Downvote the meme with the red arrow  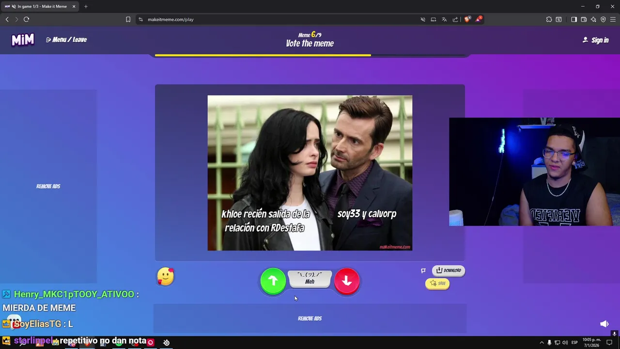coord(347,281)
